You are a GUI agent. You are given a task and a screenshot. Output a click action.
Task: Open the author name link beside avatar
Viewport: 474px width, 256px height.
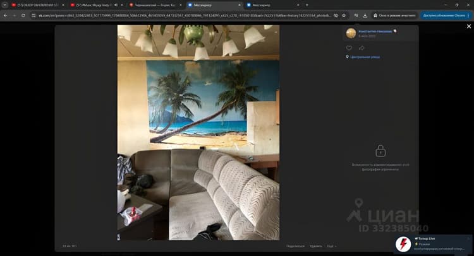click(375, 31)
